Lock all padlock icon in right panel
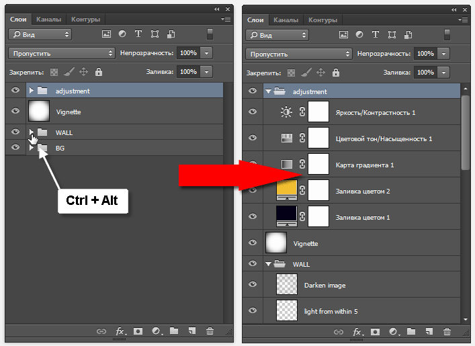The height and width of the screenshot is (346, 475). [336, 73]
